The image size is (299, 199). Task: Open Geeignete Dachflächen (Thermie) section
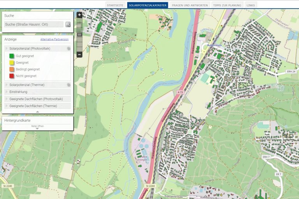click(33, 106)
